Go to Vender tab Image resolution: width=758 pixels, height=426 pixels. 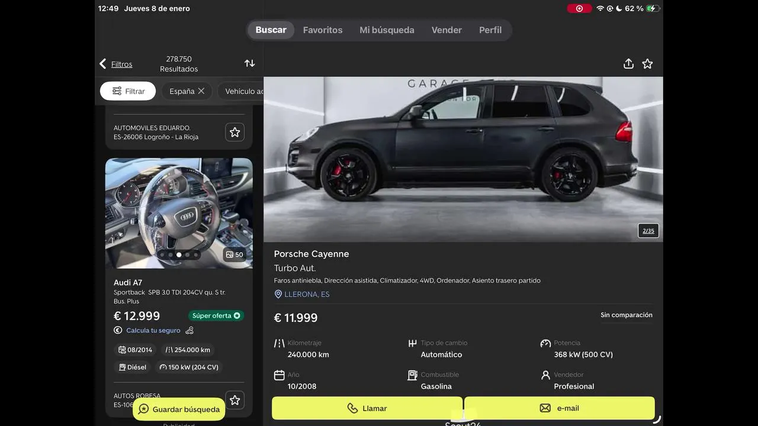coord(447,30)
